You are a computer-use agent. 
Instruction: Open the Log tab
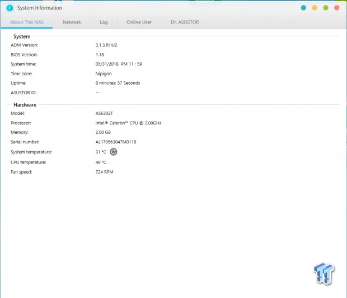point(104,22)
